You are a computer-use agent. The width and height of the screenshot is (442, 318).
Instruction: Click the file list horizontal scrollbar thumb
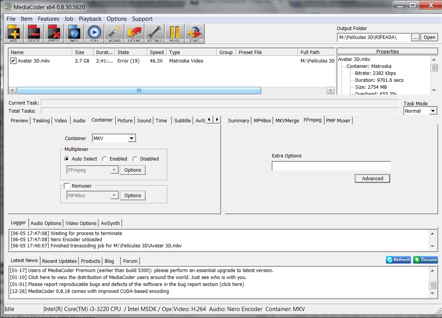click(139, 90)
